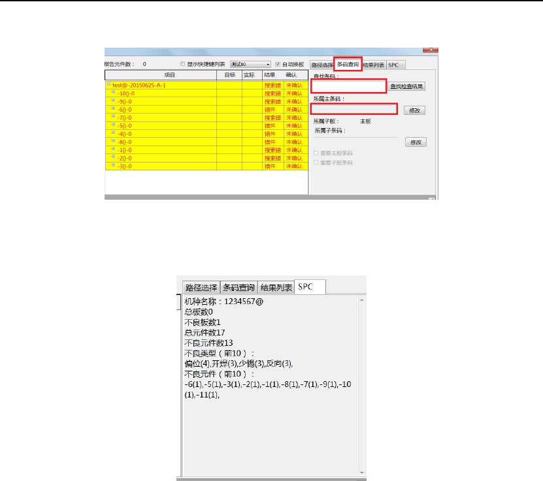This screenshot has width=543, height=481.
Task: Select the -6()-0 row label
Action: point(124,110)
